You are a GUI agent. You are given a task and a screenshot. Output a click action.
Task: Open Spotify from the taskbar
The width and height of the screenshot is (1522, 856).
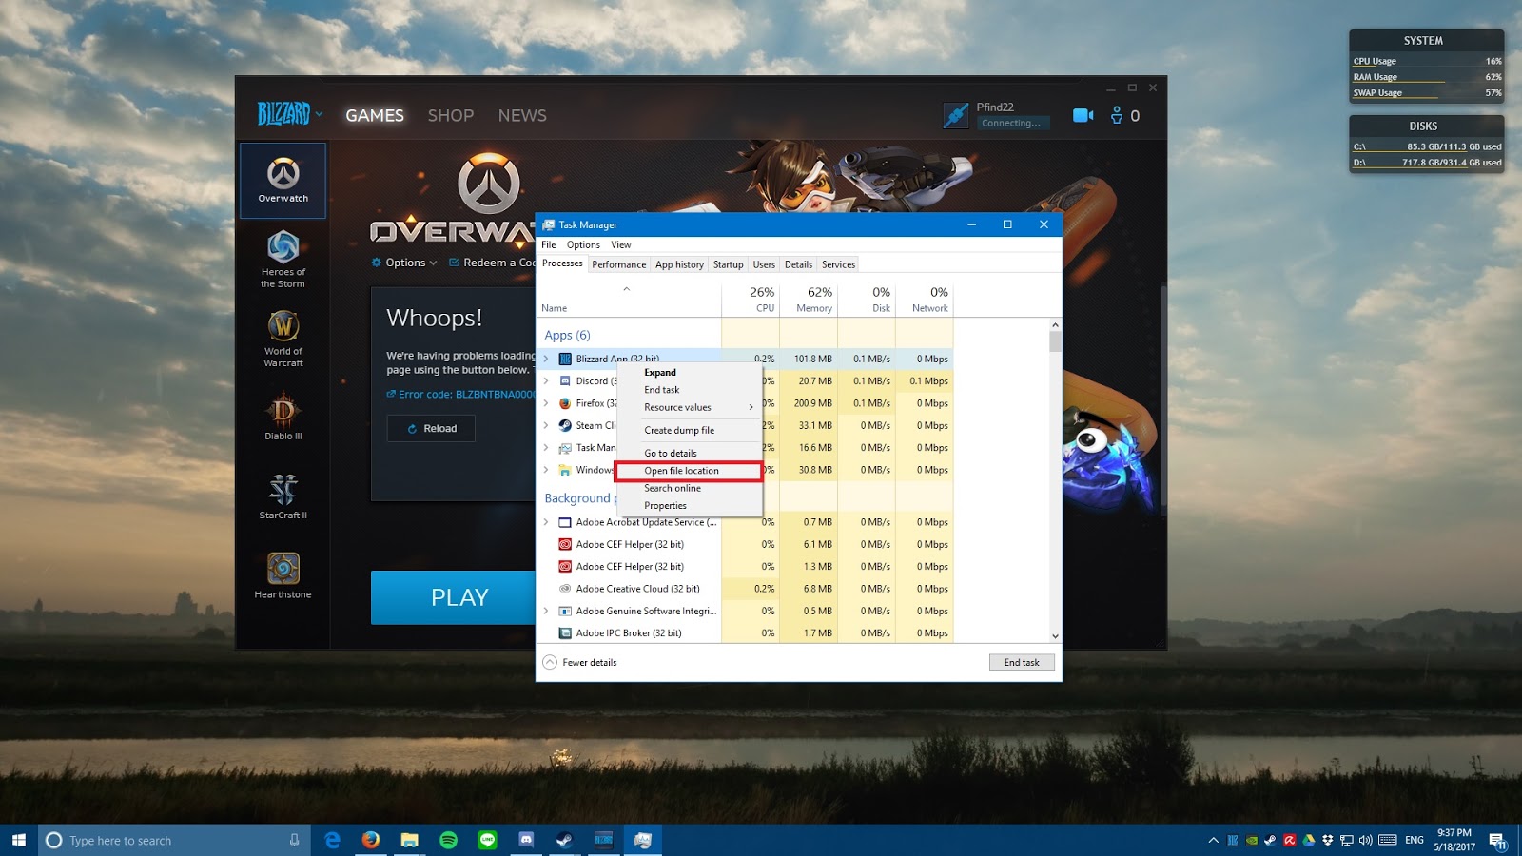[x=449, y=840]
